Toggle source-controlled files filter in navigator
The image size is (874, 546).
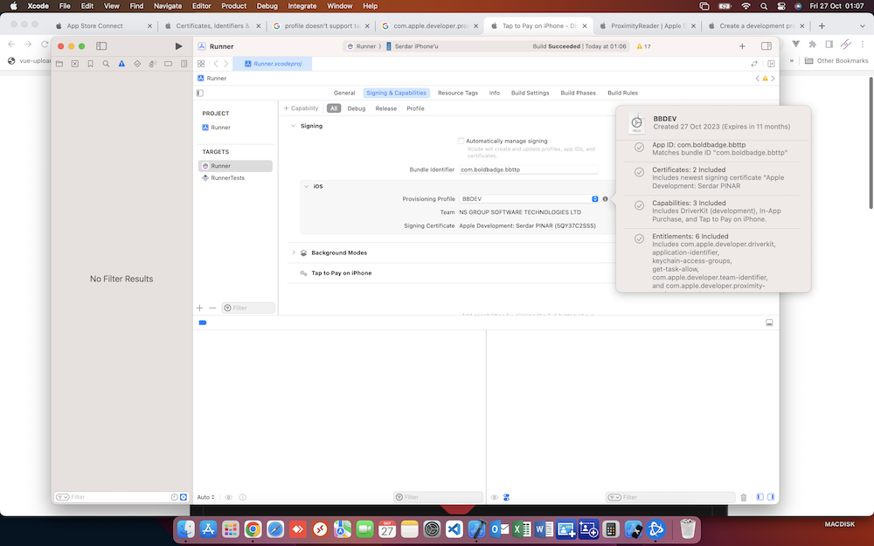coord(184,497)
